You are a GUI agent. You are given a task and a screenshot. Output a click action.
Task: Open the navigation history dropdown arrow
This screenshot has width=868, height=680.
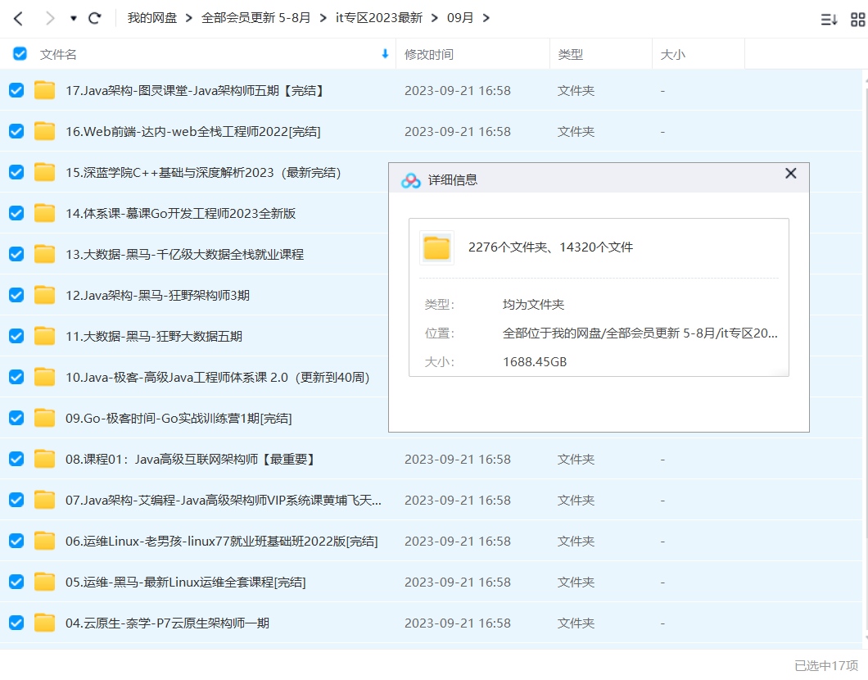coord(74,18)
